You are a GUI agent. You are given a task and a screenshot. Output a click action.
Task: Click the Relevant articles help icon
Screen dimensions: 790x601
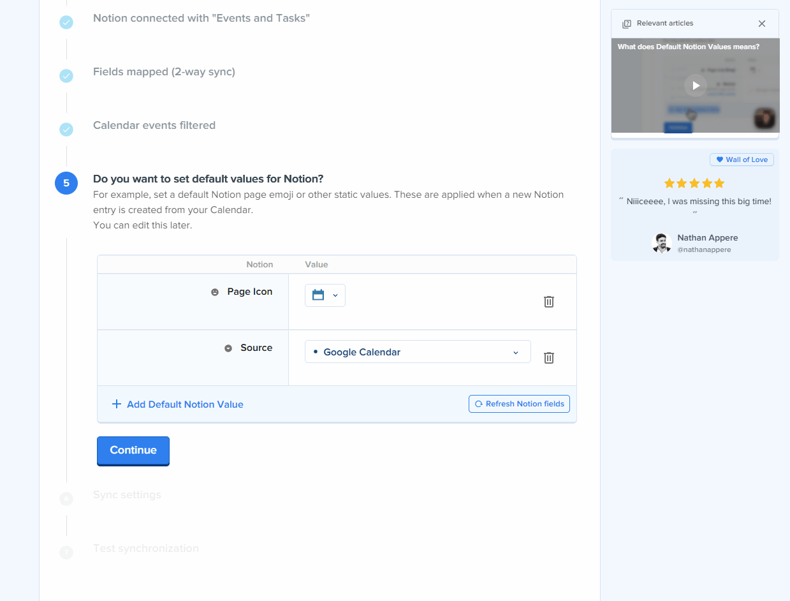(x=627, y=24)
